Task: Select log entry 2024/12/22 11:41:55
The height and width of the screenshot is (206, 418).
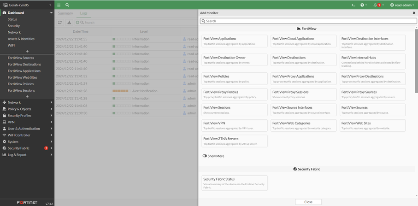Action: coord(126,39)
